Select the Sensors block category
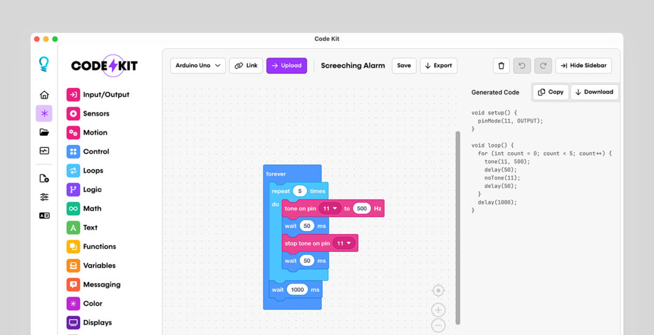654x335 pixels. tap(88, 114)
